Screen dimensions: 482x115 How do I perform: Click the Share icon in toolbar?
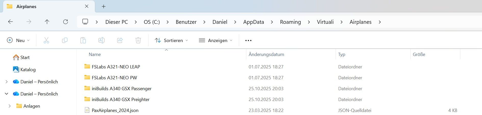pyautogui.click(x=120, y=40)
